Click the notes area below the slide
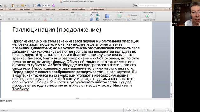The height and width of the screenshot is (112, 200). [85, 103]
